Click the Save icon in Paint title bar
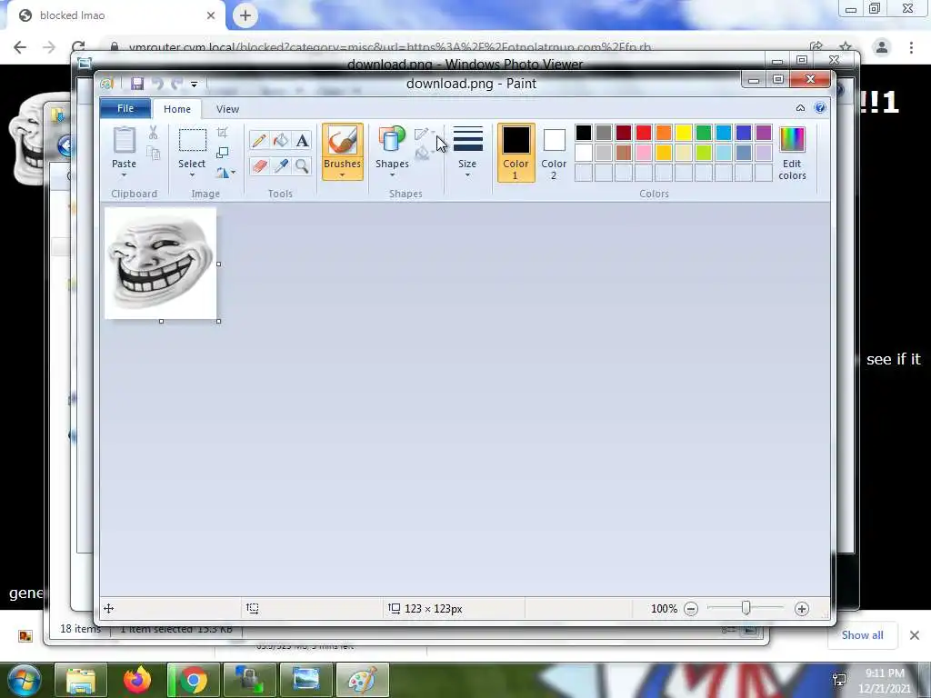This screenshot has height=698, width=931. (x=137, y=83)
